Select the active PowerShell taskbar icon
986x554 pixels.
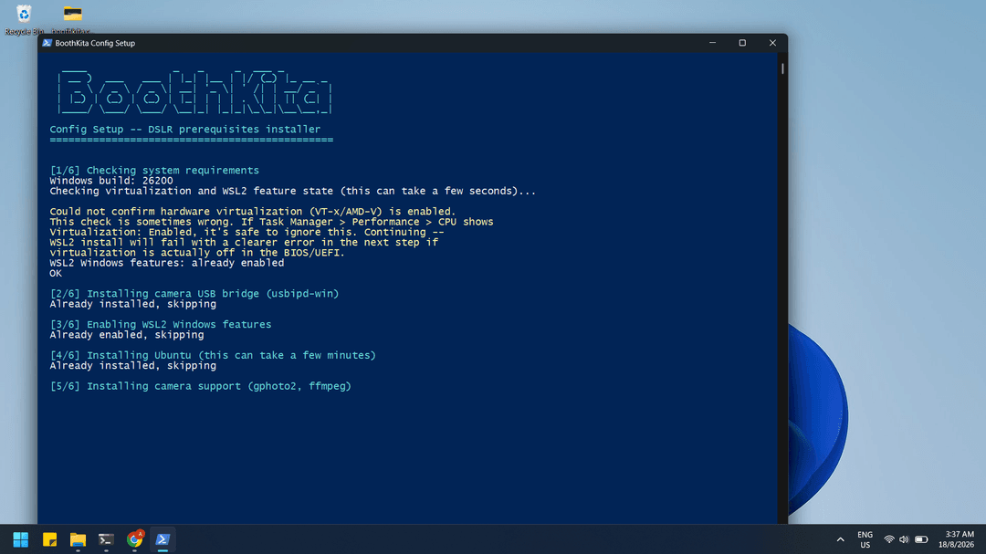(x=163, y=539)
